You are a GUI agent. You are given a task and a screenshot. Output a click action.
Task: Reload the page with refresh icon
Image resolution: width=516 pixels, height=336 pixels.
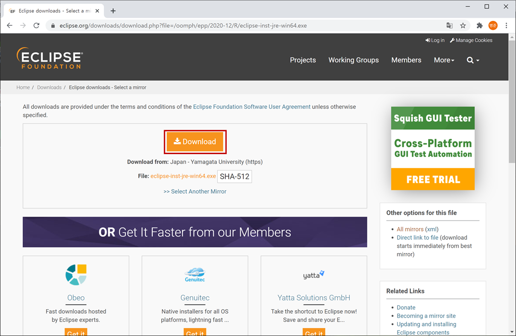click(x=36, y=25)
